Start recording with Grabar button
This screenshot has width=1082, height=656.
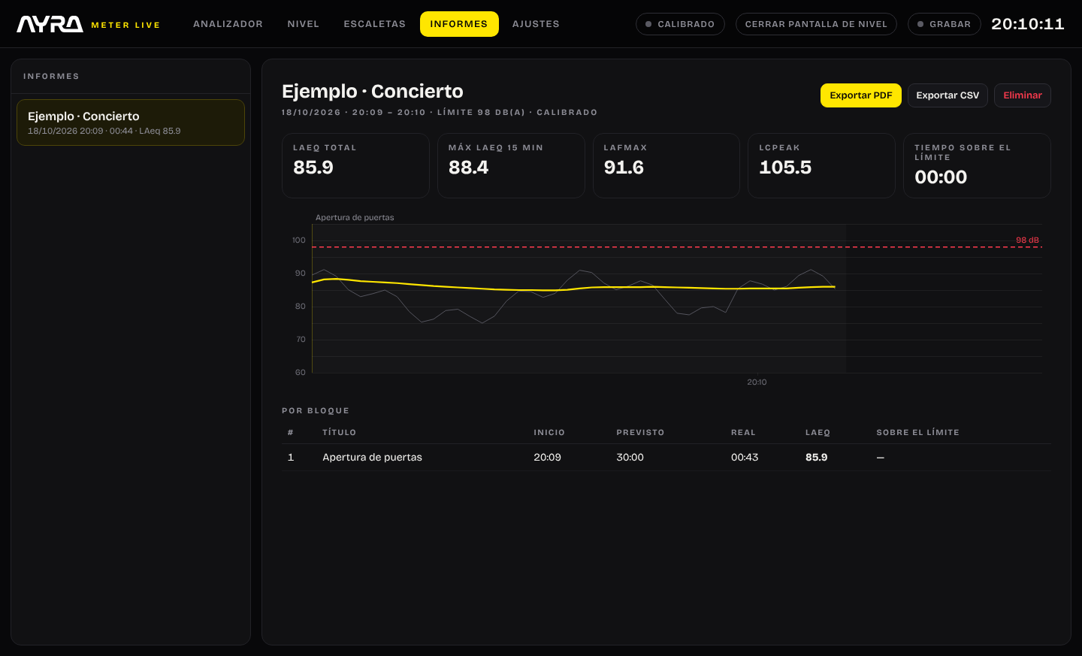click(x=944, y=24)
